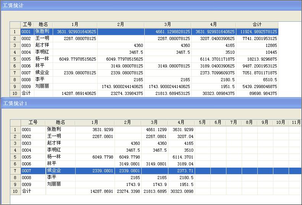
Task: Select the 工号 column header in the bottom table
Action: 33,122
